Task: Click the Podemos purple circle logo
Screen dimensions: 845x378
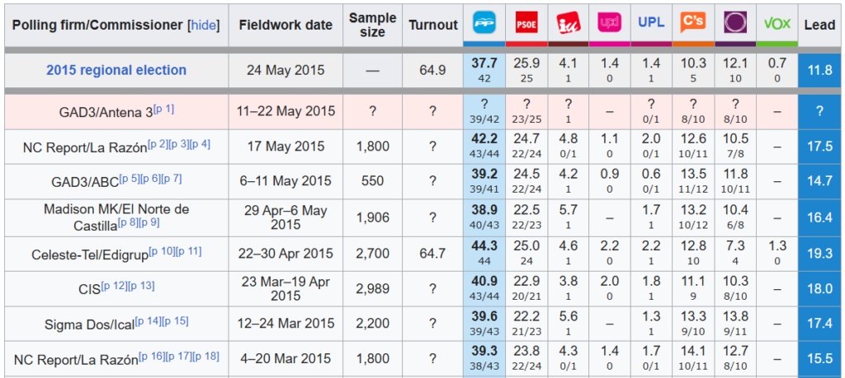Action: tap(734, 23)
